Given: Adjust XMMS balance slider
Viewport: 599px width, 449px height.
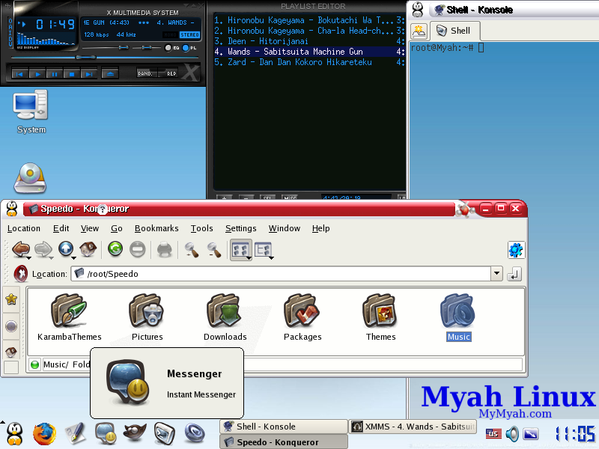Looking at the screenshot, I should coord(147,48).
